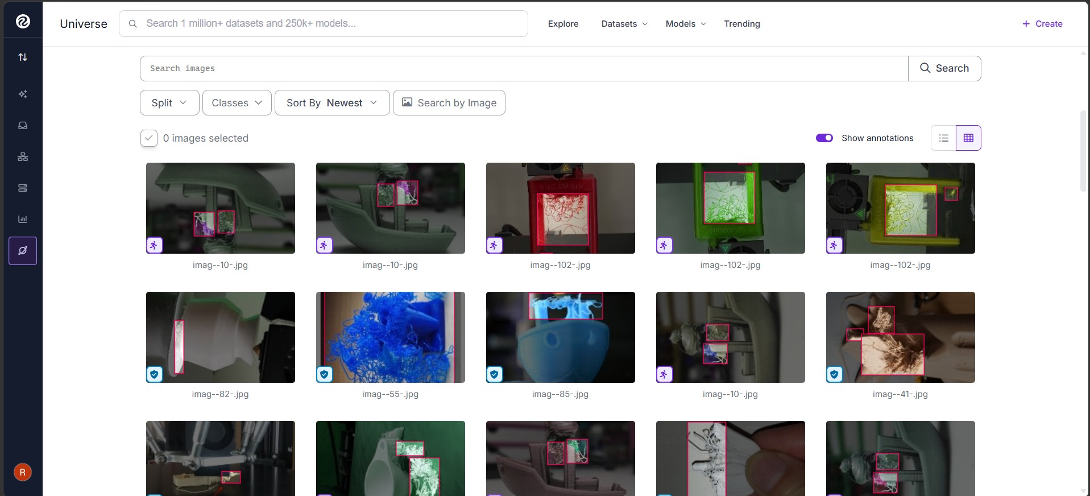Viewport: 1090px width, 496px height.
Task: Open the inbox tray sidebar icon
Action: [x=23, y=125]
